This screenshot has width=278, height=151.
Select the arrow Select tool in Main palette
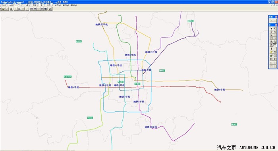click(271, 29)
